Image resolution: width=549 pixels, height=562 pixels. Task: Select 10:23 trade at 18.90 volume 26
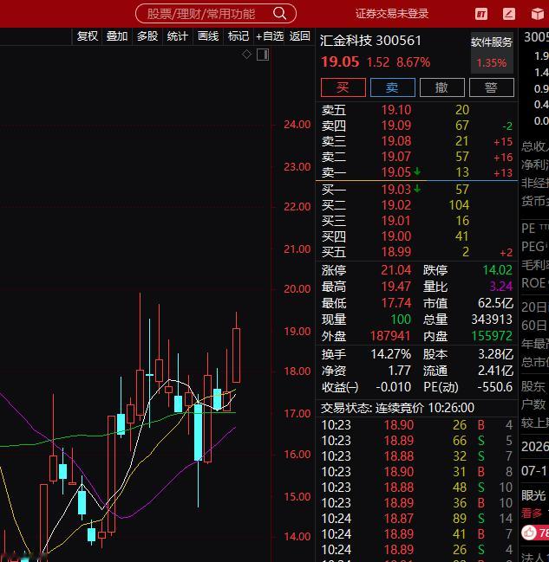(417, 425)
